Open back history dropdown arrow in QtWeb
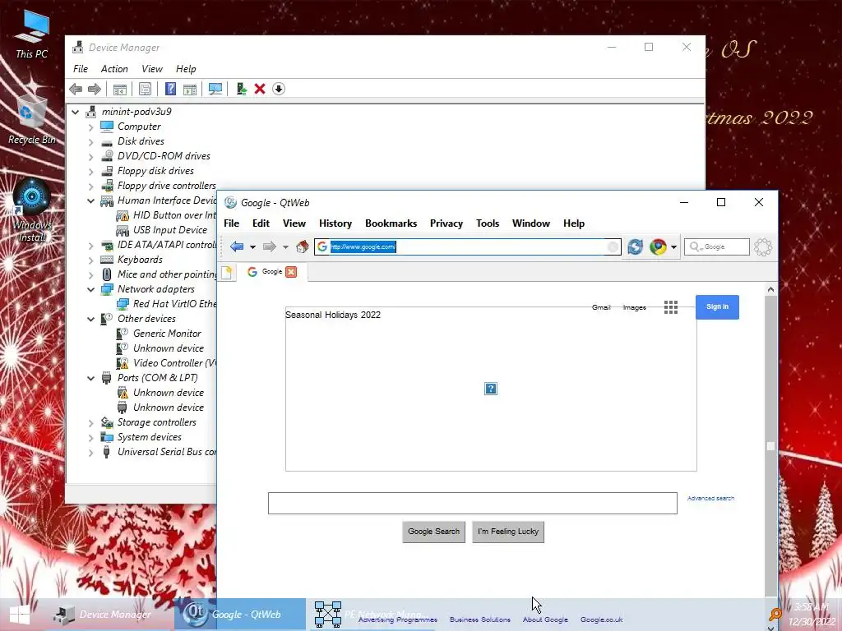The height and width of the screenshot is (631, 842). pyautogui.click(x=252, y=247)
